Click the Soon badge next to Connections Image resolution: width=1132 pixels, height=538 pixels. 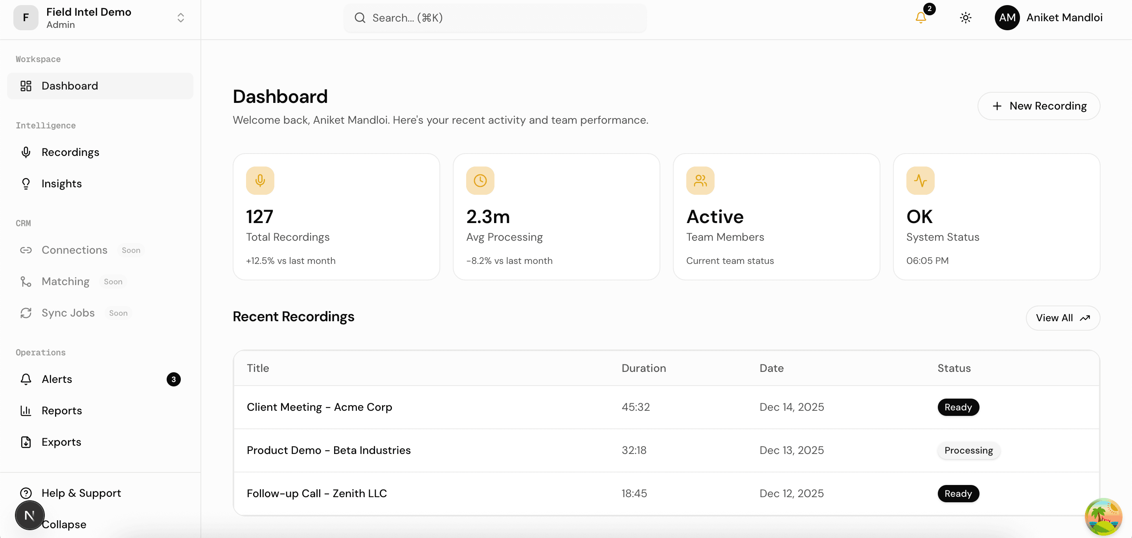[x=131, y=250]
